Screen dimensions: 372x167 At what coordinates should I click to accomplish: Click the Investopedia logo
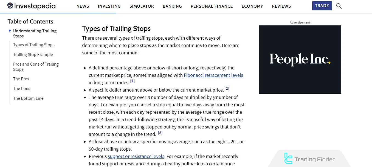31,6
